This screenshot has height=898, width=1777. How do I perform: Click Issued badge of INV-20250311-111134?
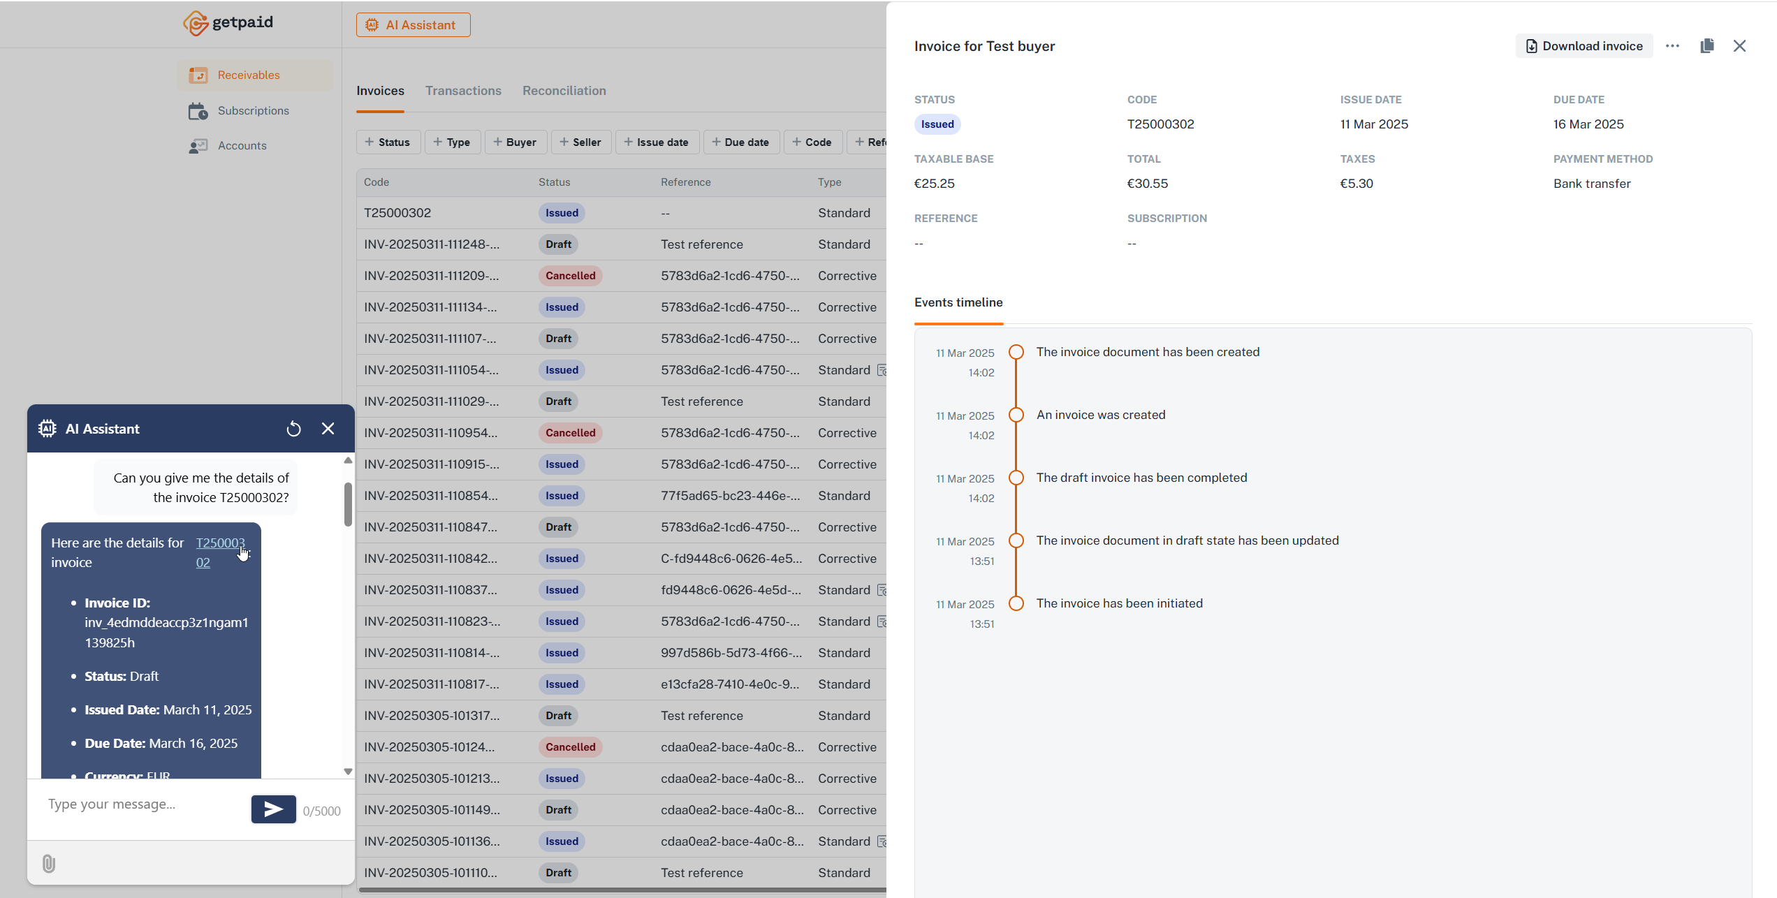[562, 307]
